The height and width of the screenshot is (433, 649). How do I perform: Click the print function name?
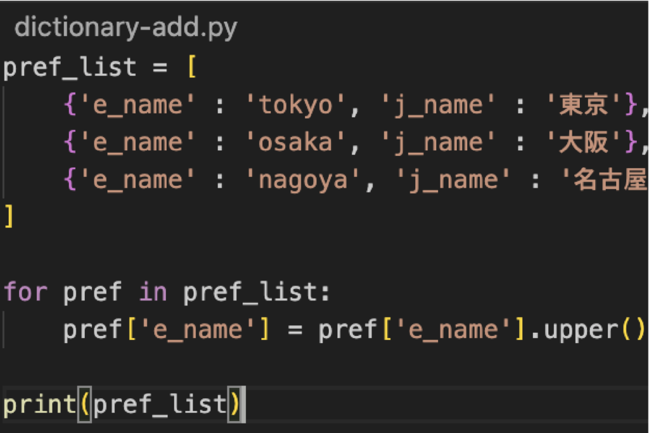click(39, 404)
